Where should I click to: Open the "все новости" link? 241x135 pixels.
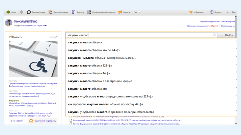click(x=16, y=121)
